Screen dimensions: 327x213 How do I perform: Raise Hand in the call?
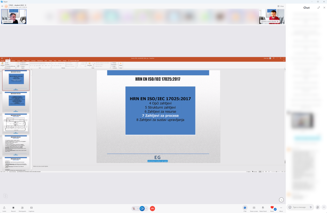pyautogui.click(x=263, y=208)
